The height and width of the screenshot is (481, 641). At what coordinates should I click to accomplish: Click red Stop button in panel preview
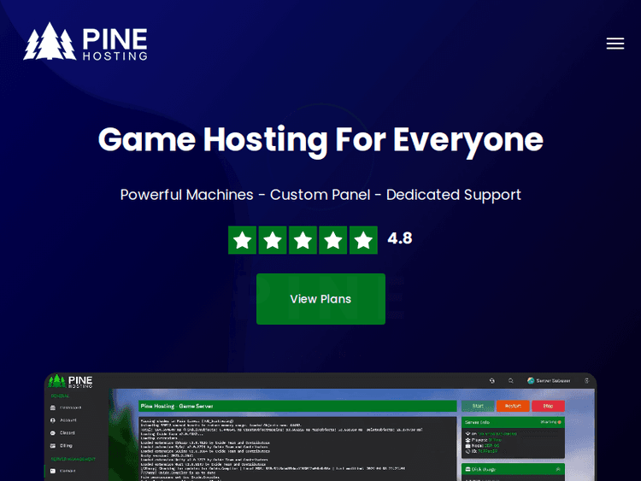click(x=548, y=406)
